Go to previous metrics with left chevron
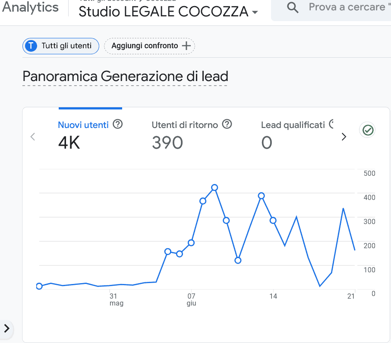 33,137
